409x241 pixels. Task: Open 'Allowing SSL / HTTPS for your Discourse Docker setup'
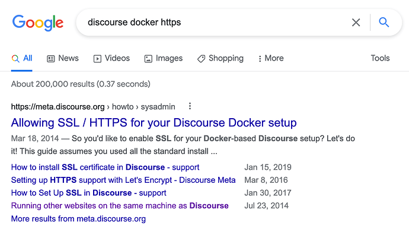pos(154,123)
